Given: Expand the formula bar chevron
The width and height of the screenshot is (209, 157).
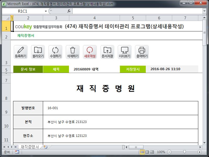Looking at the screenshot, I should tap(205, 11).
